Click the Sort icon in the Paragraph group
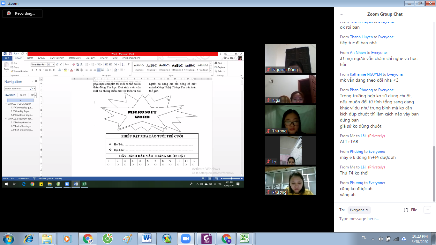 pos(124,64)
